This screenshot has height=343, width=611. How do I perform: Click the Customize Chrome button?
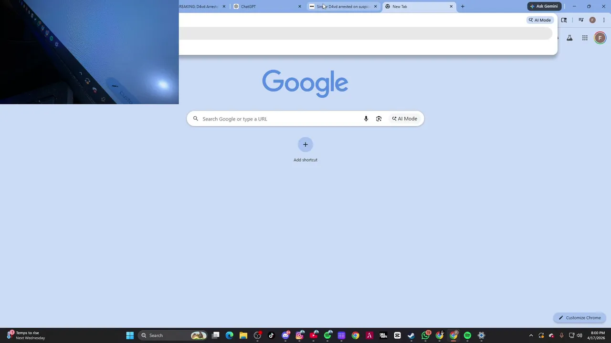pyautogui.click(x=579, y=318)
